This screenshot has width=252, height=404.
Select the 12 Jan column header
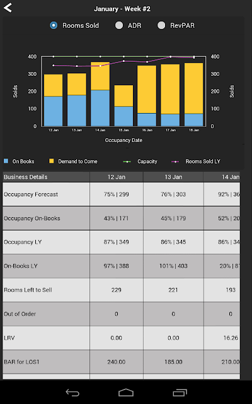click(116, 177)
